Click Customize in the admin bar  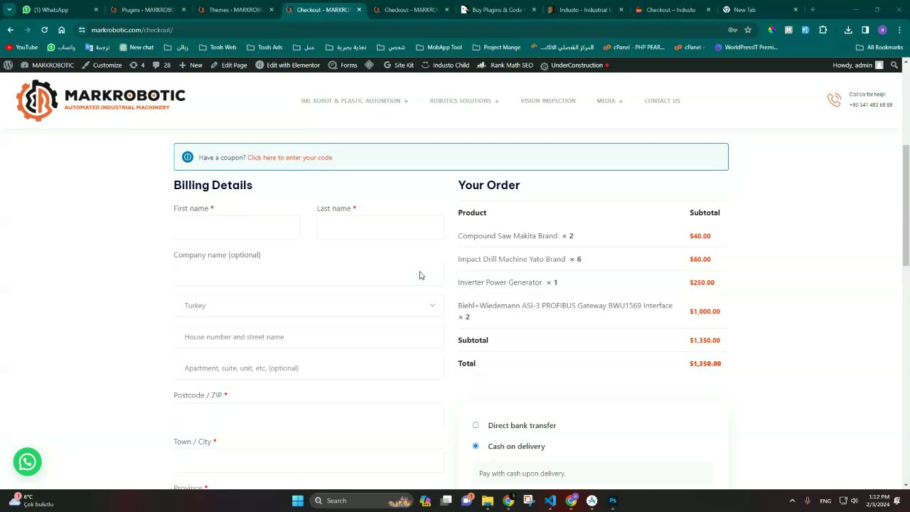102,65
